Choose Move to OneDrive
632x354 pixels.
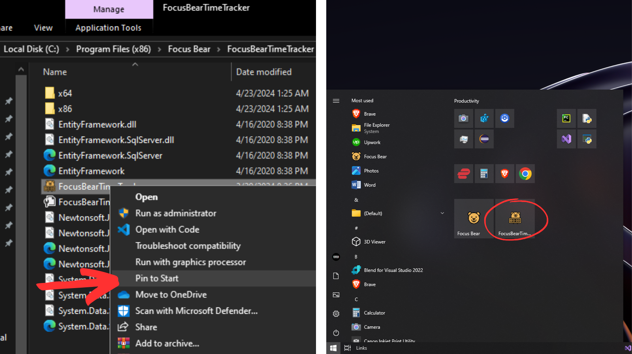pyautogui.click(x=214, y=294)
